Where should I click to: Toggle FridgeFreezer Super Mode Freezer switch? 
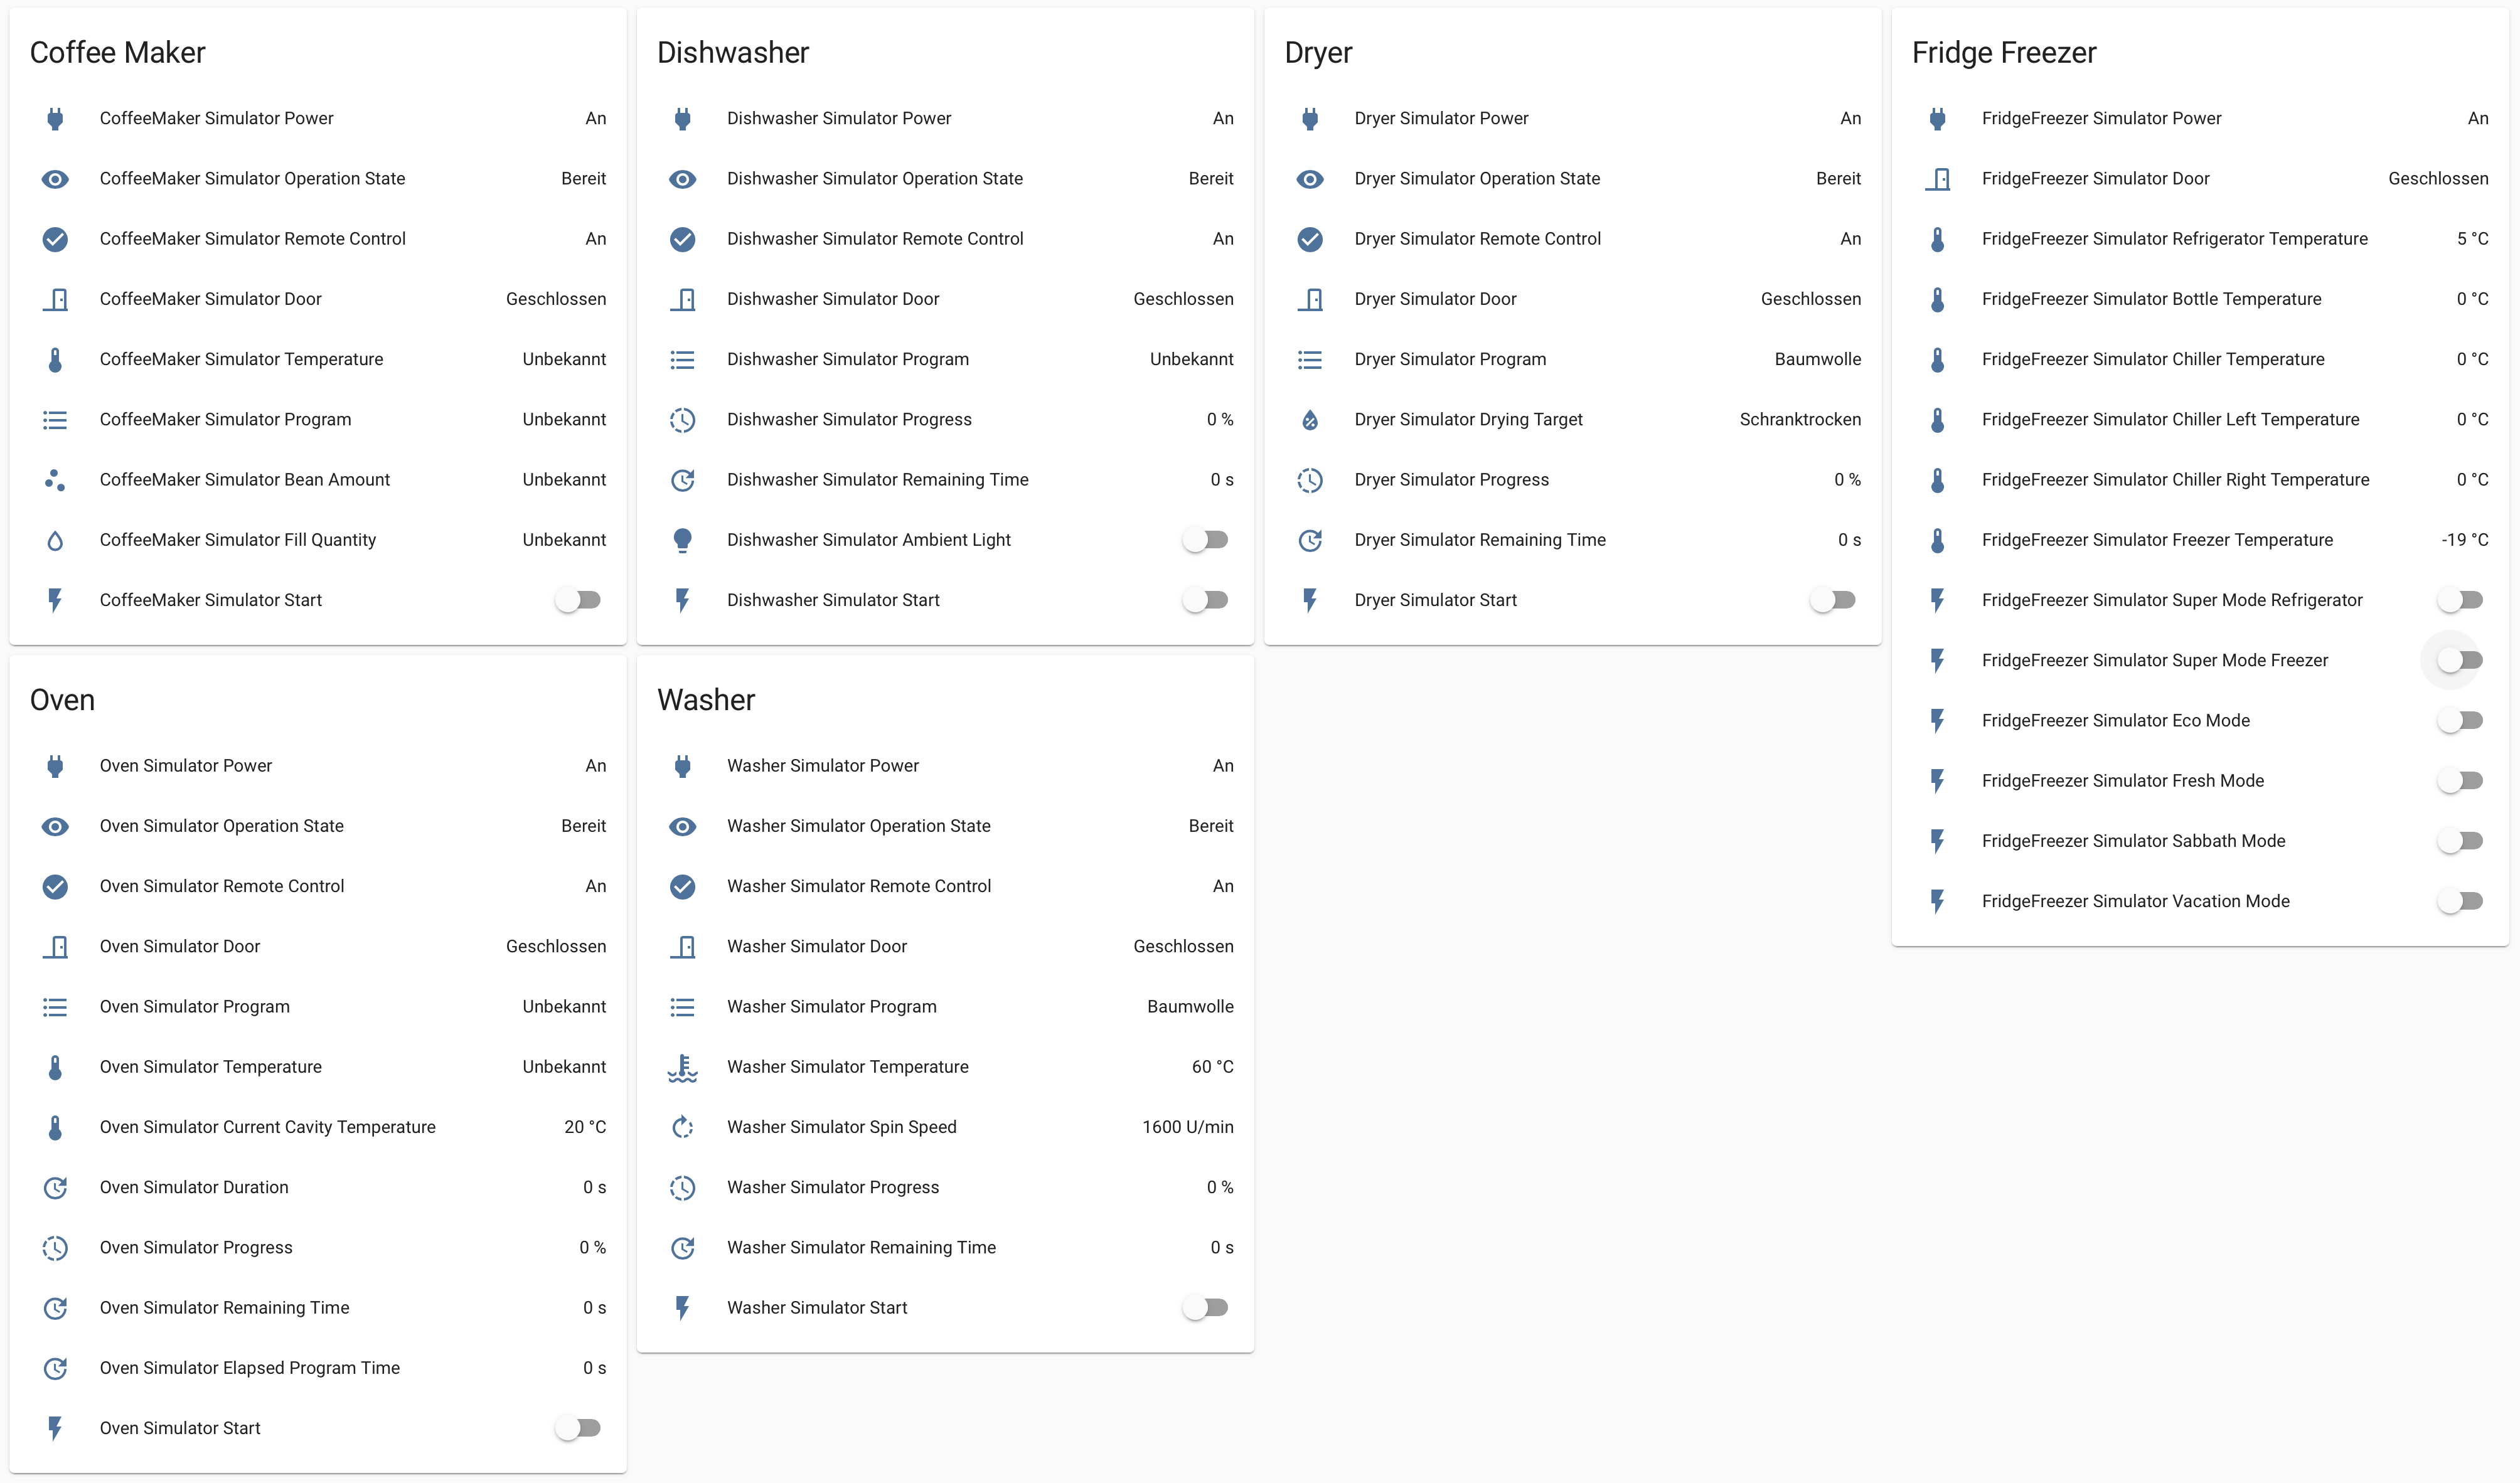coord(2460,660)
